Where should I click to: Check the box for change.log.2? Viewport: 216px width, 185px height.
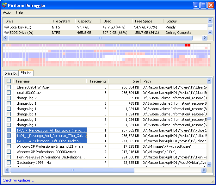click(x=9, y=98)
